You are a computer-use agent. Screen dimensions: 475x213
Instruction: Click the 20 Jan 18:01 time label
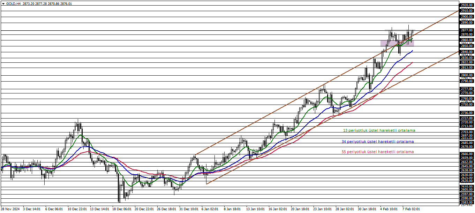[x=301, y=209]
